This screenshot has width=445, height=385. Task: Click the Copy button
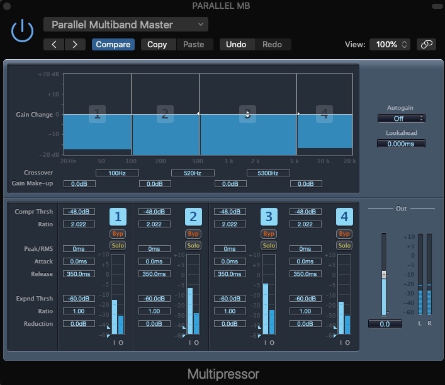157,44
